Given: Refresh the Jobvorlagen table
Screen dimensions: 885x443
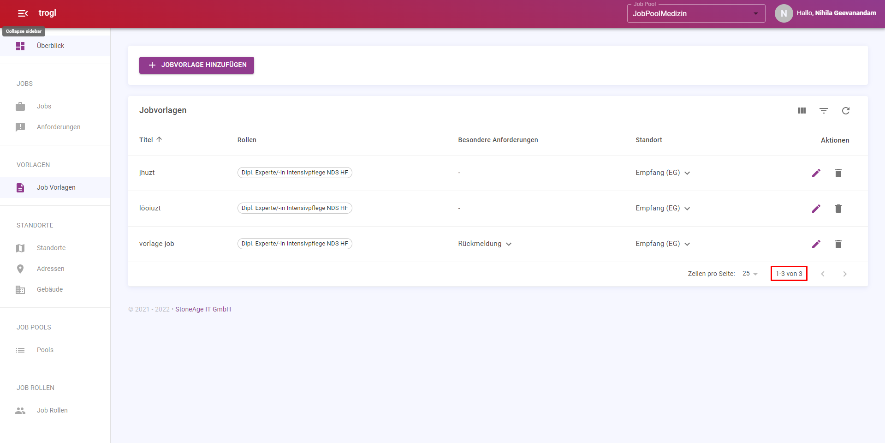Looking at the screenshot, I should tap(846, 111).
